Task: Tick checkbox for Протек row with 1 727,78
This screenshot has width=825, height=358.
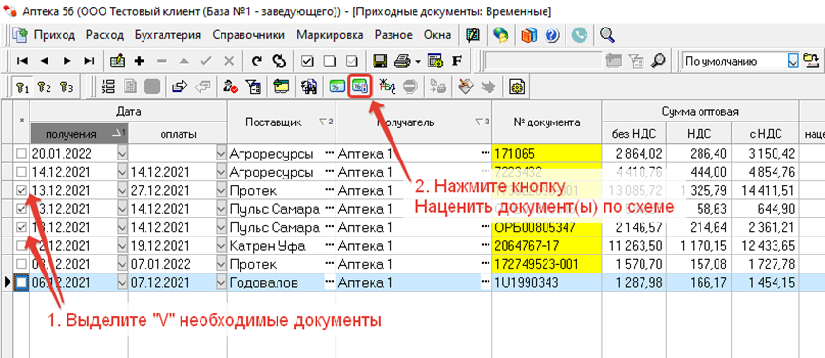Action: pyautogui.click(x=21, y=264)
